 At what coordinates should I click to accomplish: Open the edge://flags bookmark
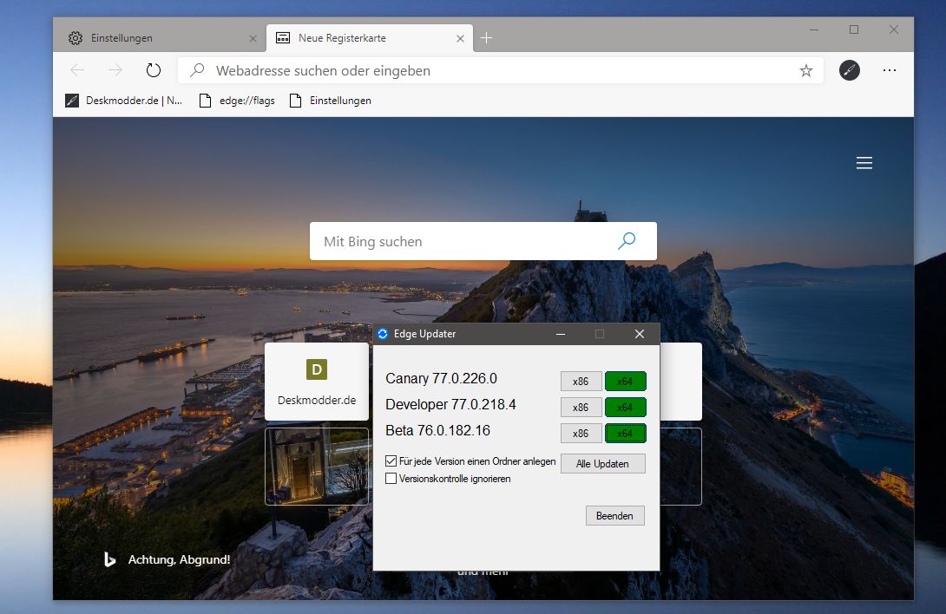coord(237,101)
